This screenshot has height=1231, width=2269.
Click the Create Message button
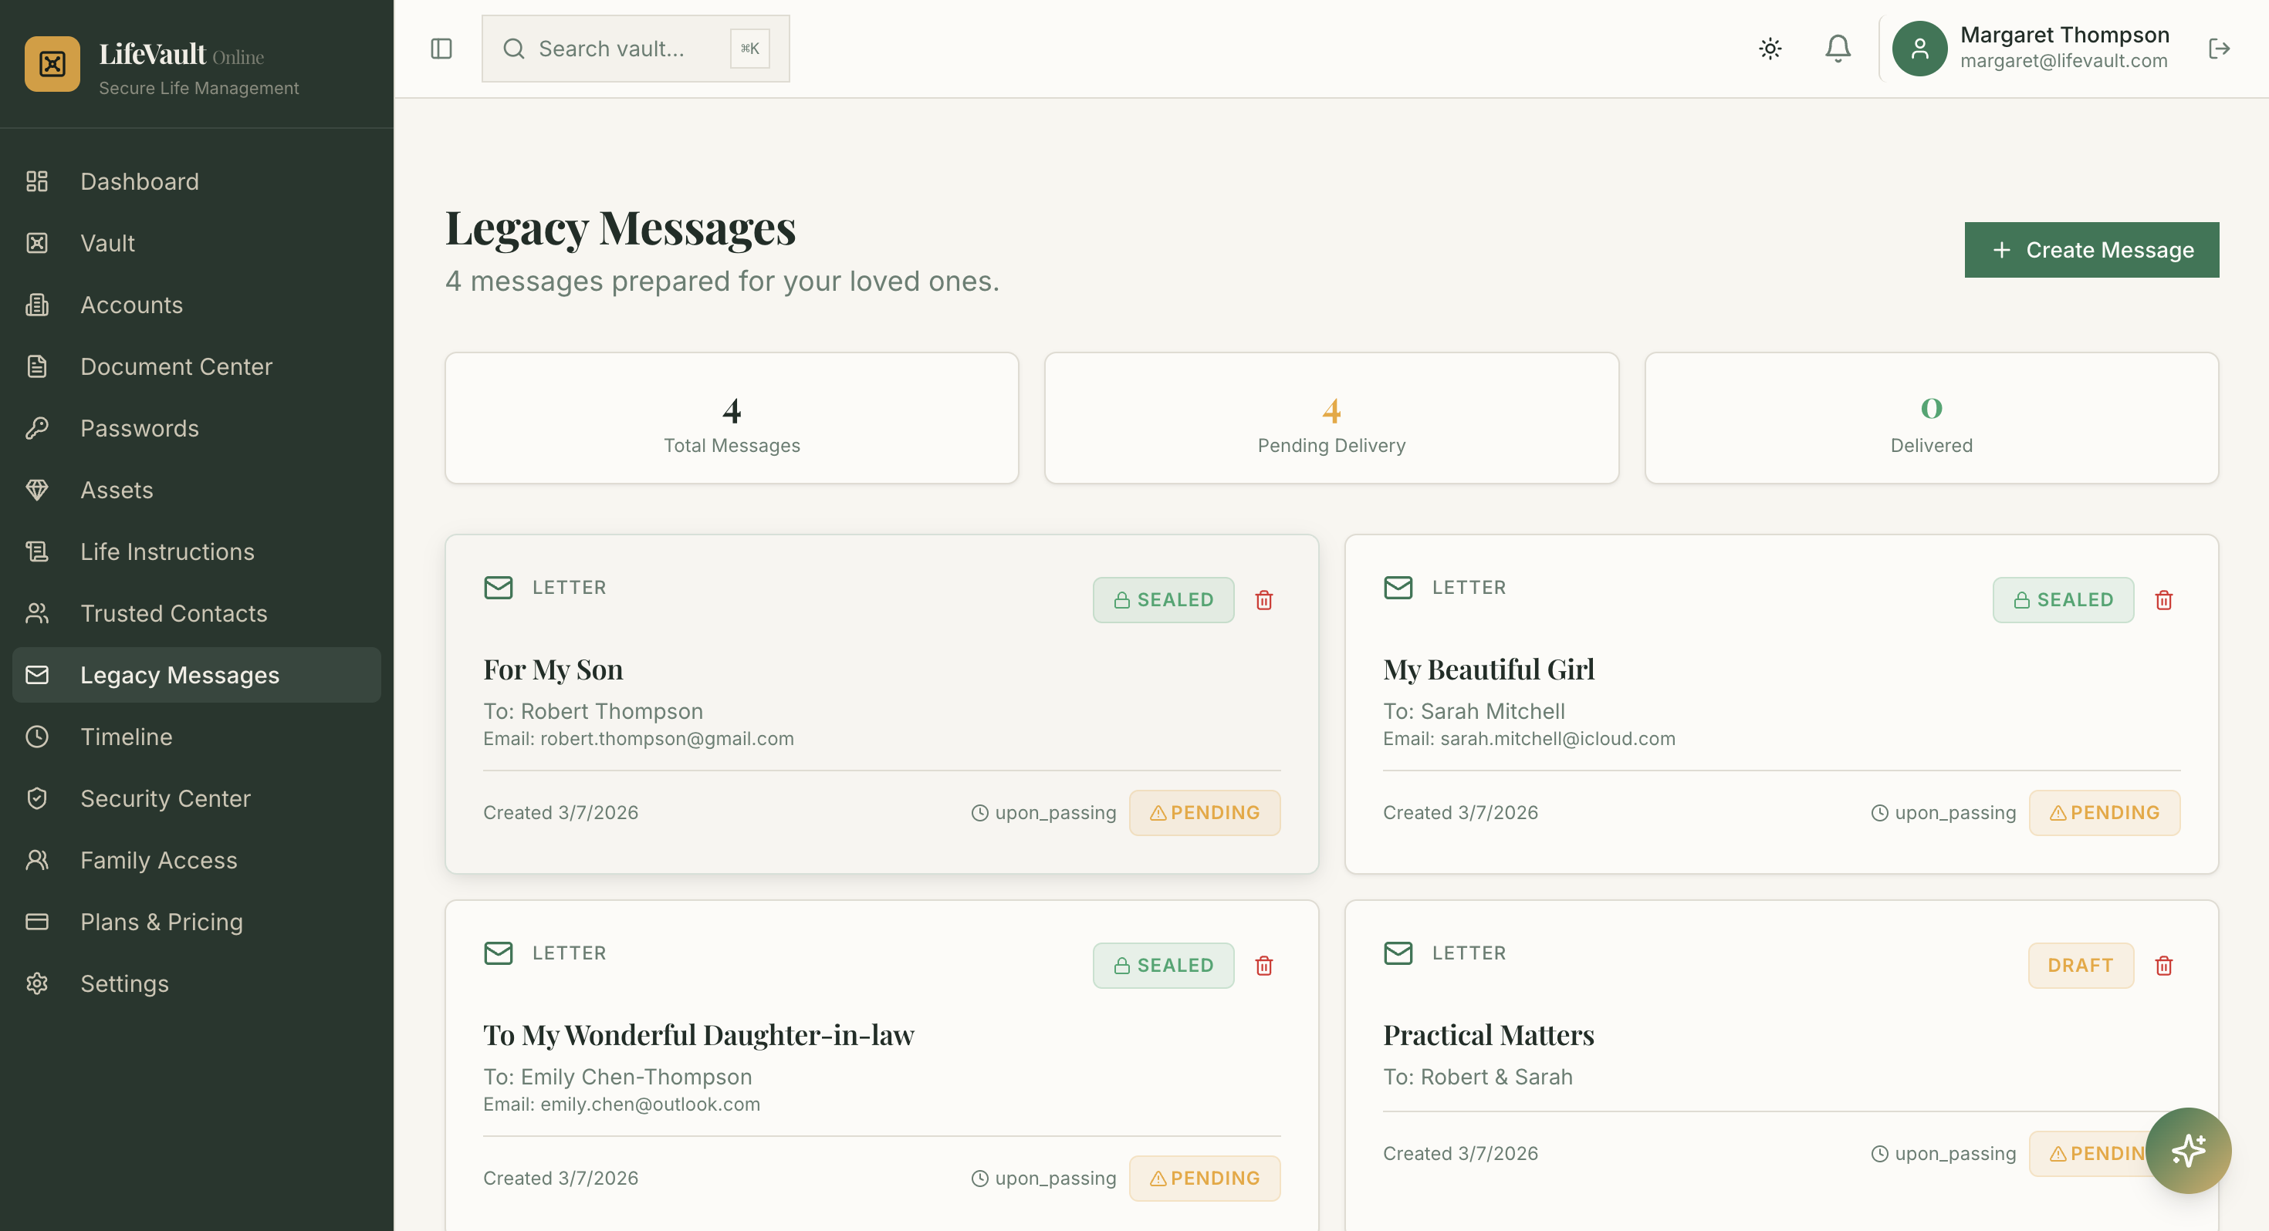(x=2091, y=250)
